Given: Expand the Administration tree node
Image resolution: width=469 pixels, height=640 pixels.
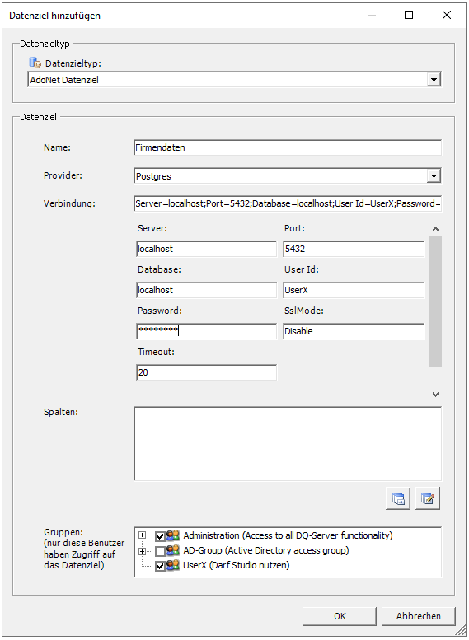Looking at the screenshot, I should [142, 535].
